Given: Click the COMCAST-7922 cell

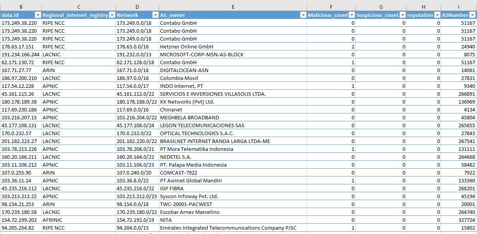Looking at the screenshot, I should 233,173.
